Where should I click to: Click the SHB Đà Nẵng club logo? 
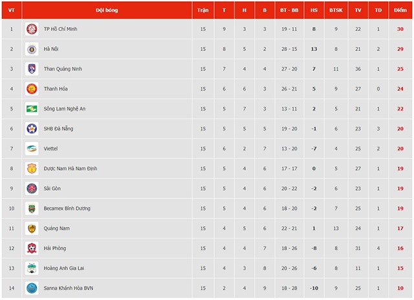pos(32,129)
